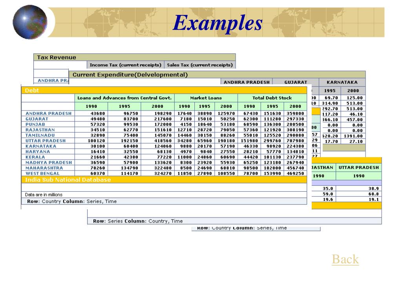Click India Sub National Database footer bar
Viewport: 402px width, 301px height.
(x=164, y=180)
